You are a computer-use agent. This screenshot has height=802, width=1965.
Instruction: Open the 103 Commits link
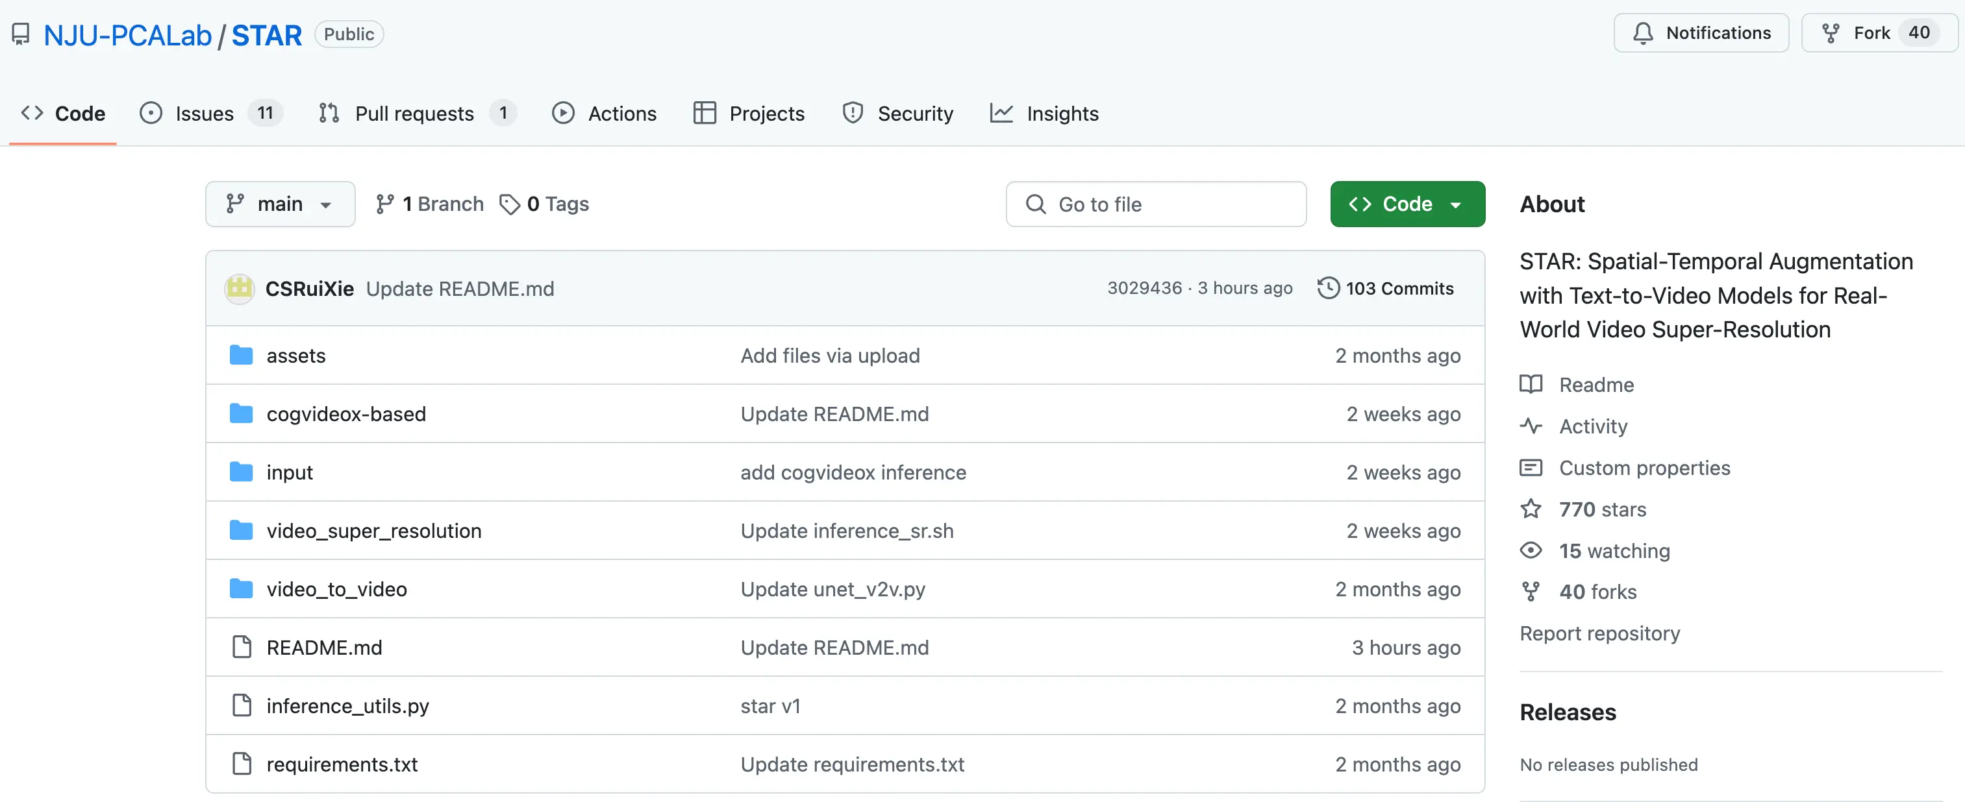(1385, 288)
